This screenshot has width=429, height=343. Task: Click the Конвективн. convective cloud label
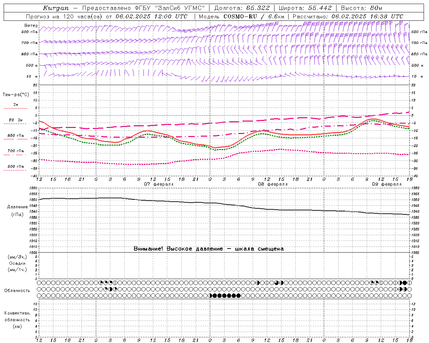(17, 313)
